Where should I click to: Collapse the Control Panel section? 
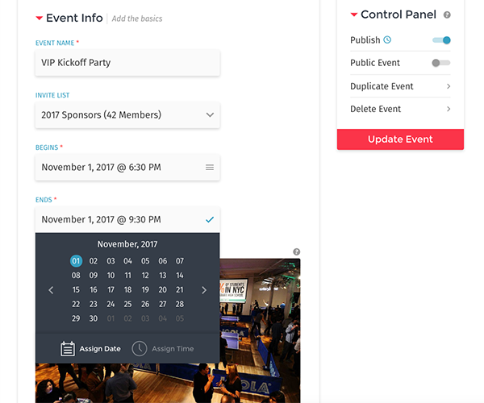coord(354,15)
